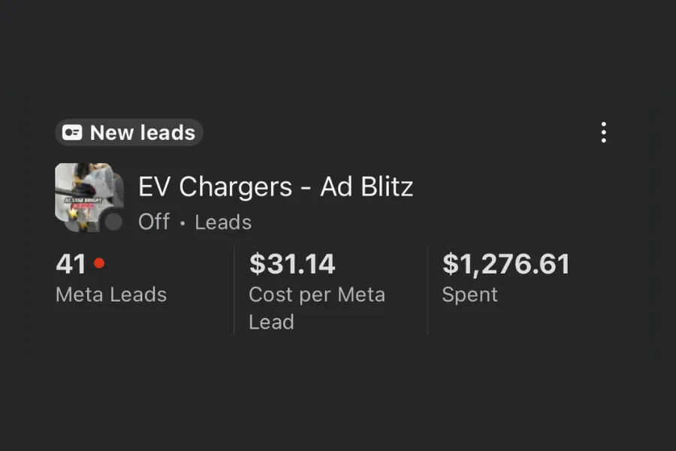Click the "Off" delivery status text
676x451 pixels.
(x=154, y=222)
